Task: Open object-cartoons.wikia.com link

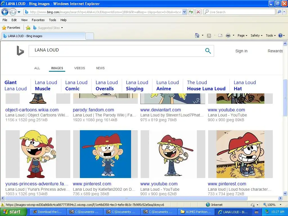Action: pos(32,110)
